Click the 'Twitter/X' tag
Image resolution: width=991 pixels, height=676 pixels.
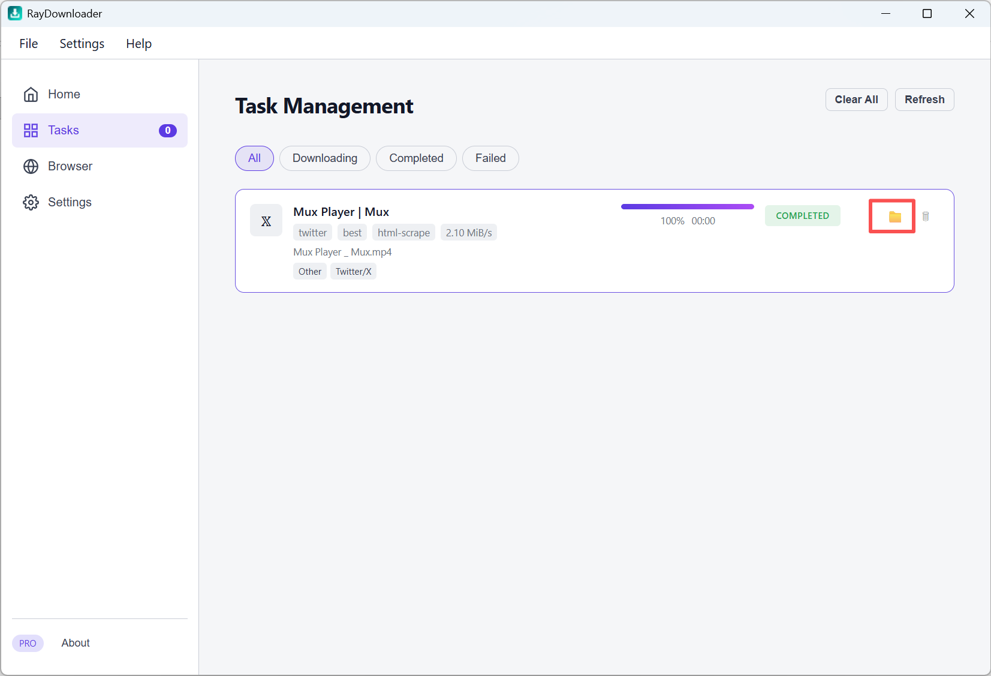353,272
